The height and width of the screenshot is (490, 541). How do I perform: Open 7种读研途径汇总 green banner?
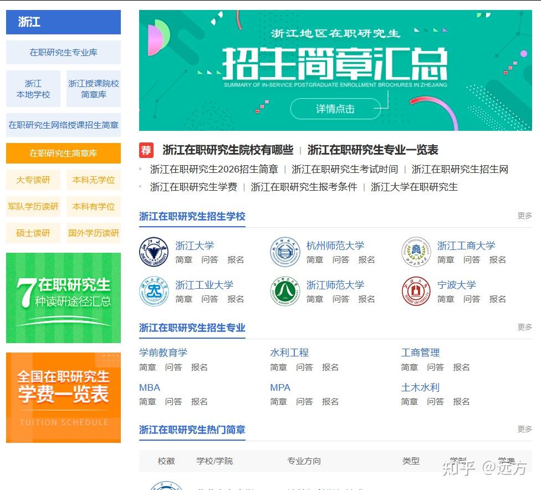[64, 298]
